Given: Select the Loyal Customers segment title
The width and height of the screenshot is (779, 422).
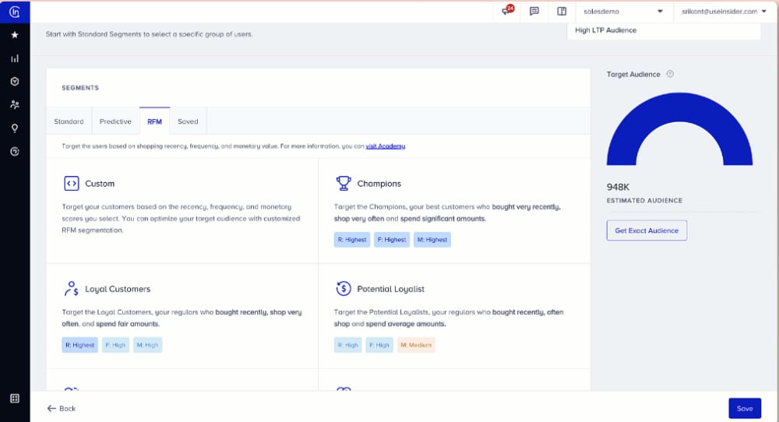Looking at the screenshot, I should (x=118, y=289).
